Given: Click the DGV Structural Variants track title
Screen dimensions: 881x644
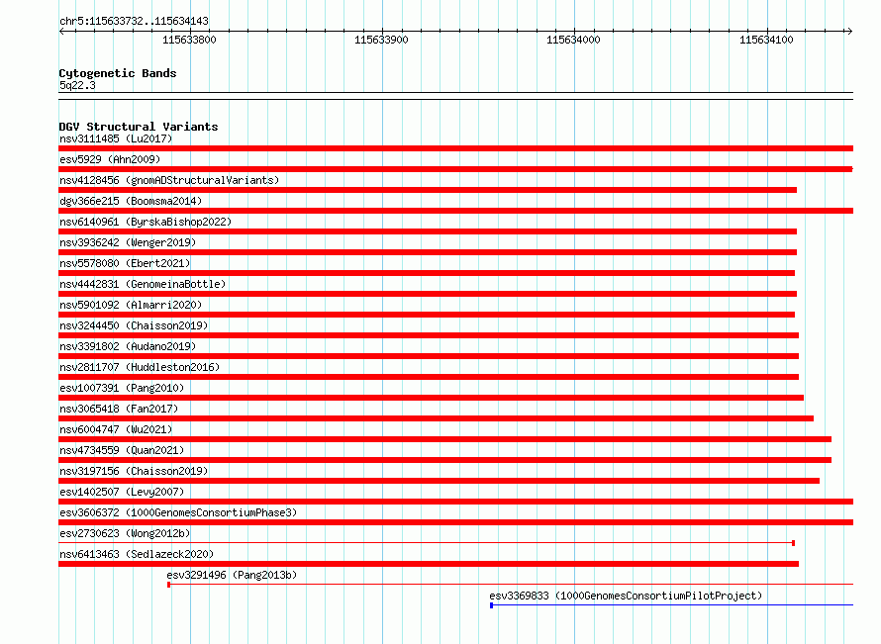Looking at the screenshot, I should (x=139, y=127).
